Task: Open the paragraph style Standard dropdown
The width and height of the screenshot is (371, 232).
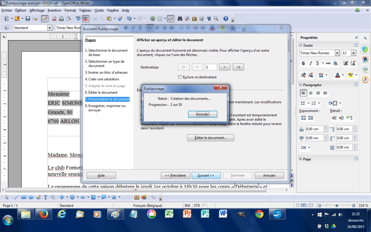Action: click(x=50, y=28)
